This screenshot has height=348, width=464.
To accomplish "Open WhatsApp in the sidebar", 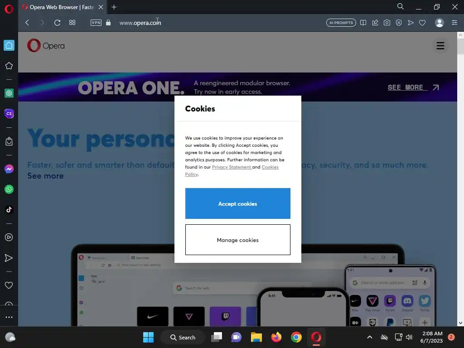I will point(9,189).
